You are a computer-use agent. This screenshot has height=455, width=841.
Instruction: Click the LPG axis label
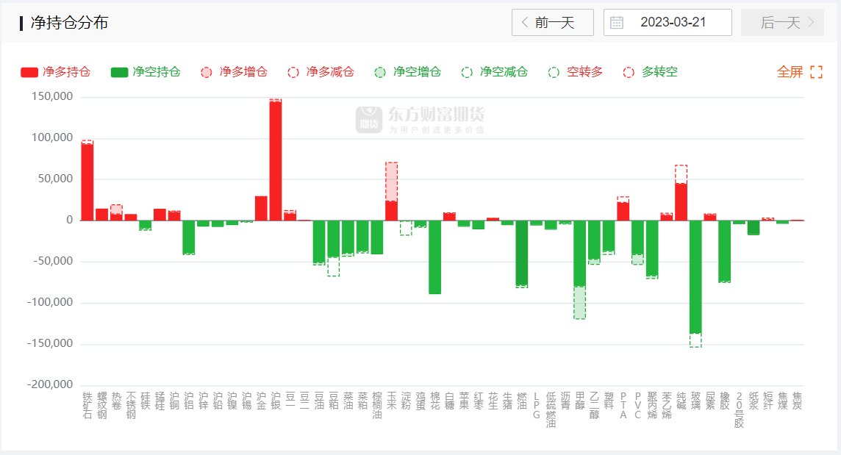point(536,406)
